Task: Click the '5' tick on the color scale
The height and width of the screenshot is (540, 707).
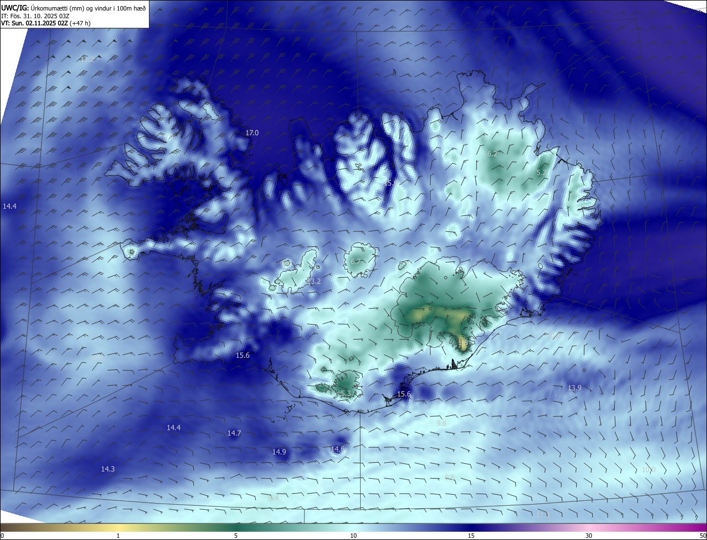Action: click(x=236, y=536)
